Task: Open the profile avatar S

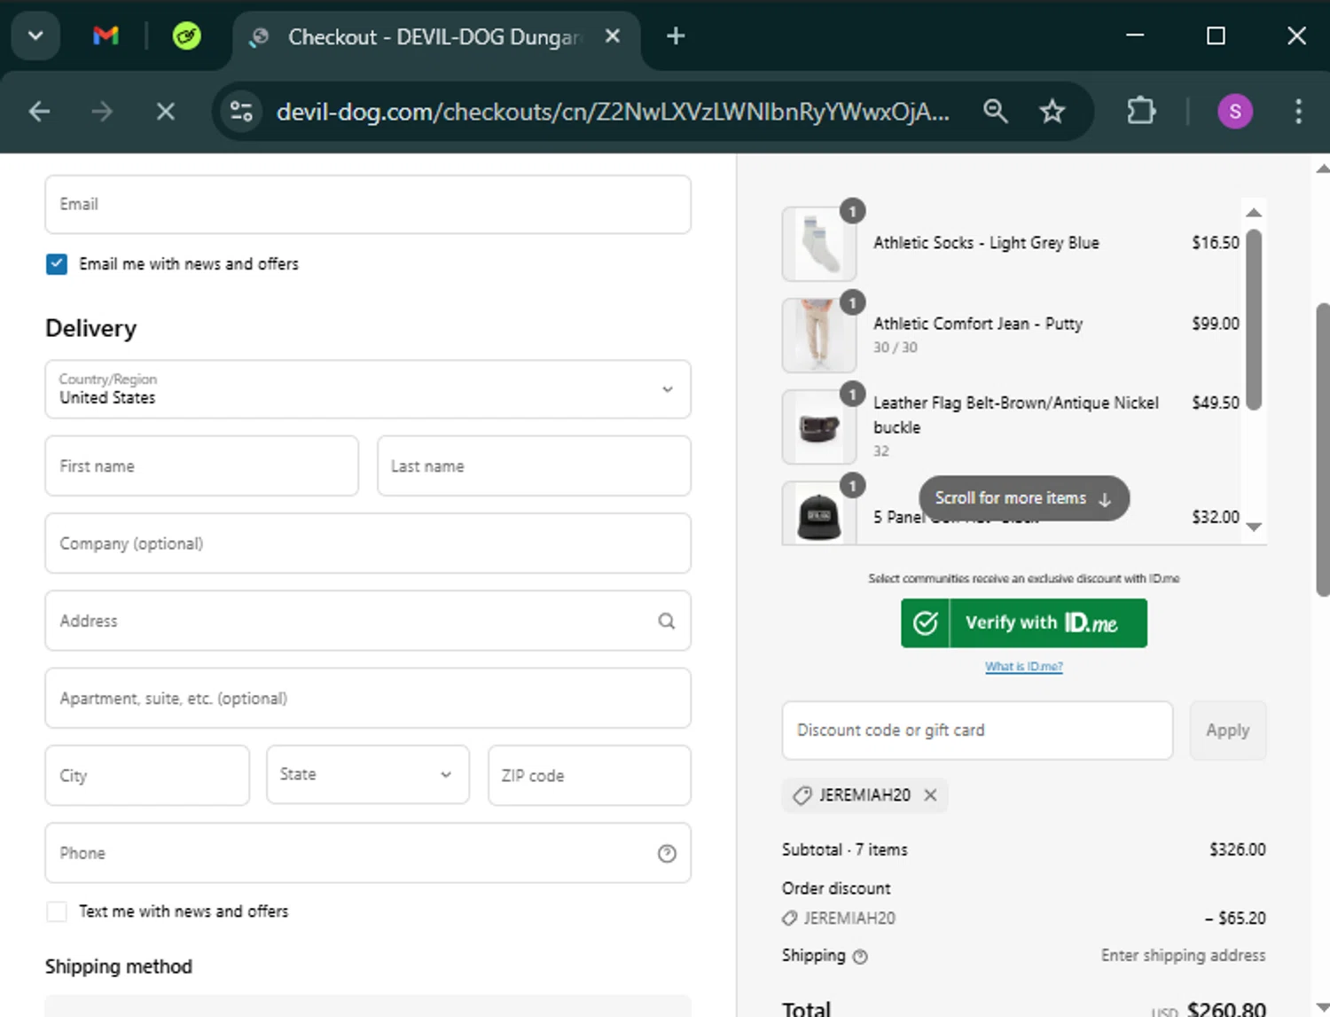Action: [1235, 111]
